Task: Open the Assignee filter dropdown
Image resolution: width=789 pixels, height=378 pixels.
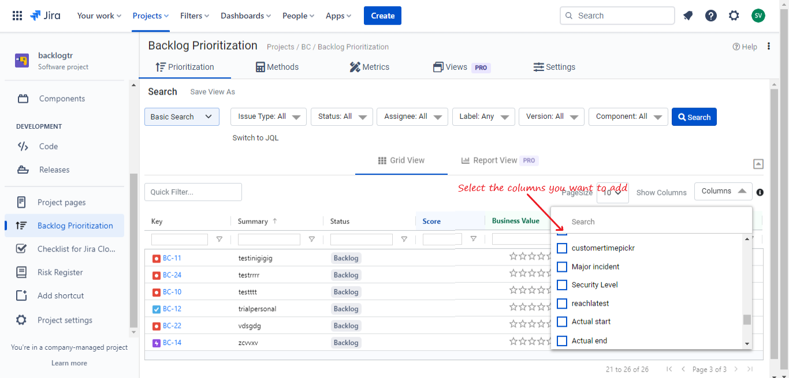Action: (x=412, y=117)
